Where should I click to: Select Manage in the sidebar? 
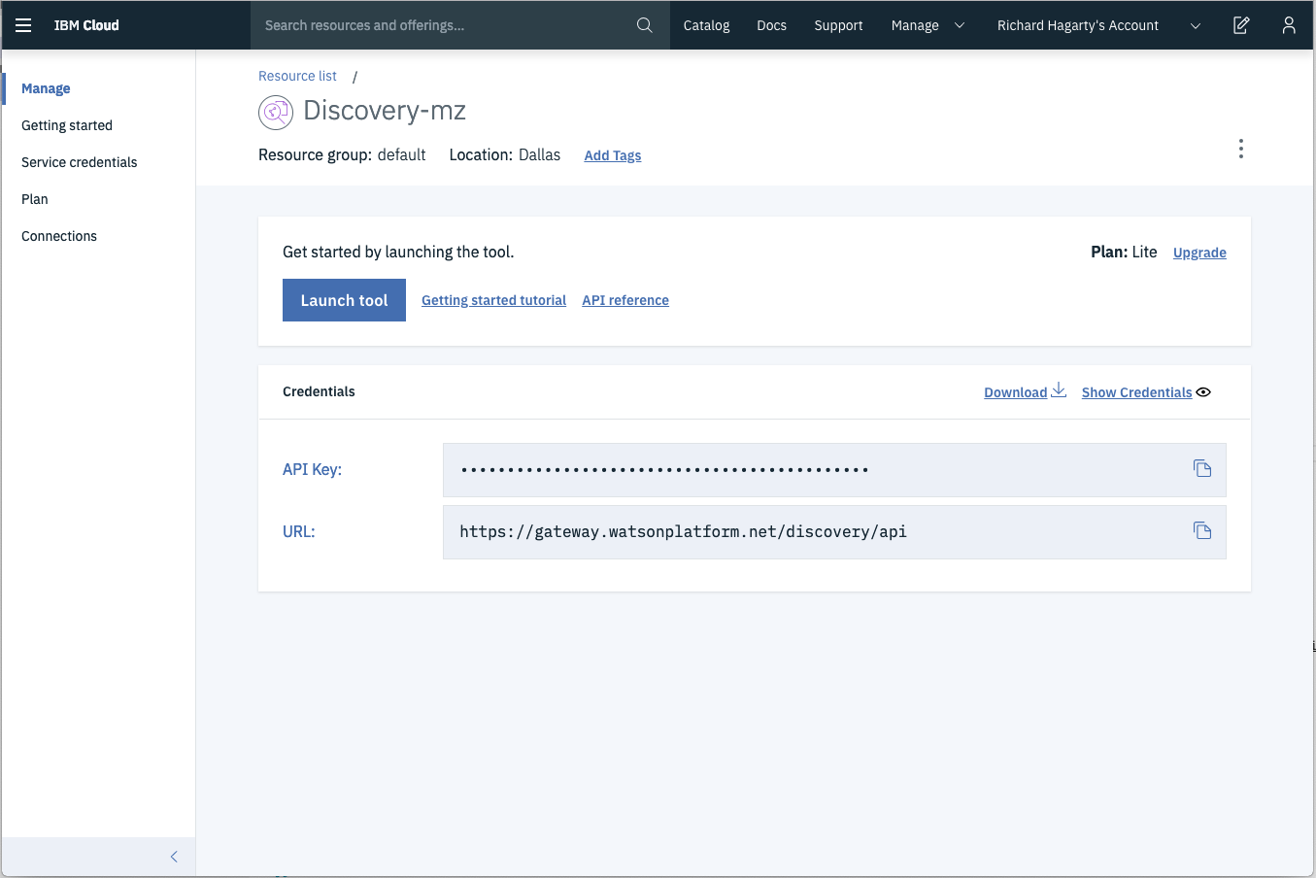point(46,88)
